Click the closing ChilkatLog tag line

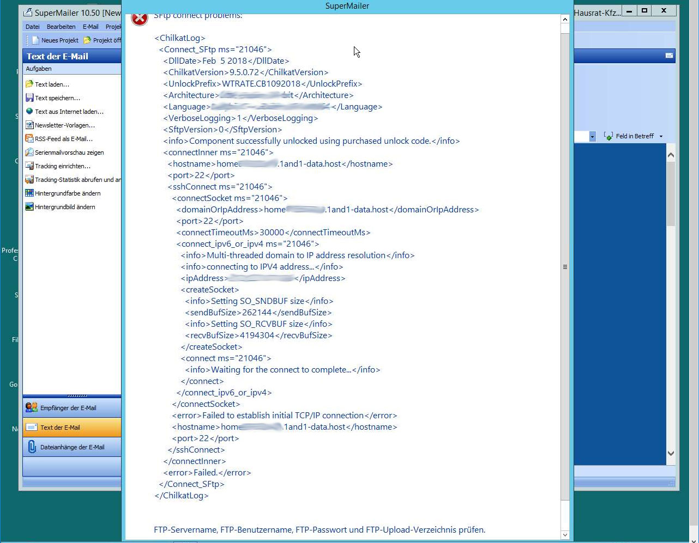182,496
